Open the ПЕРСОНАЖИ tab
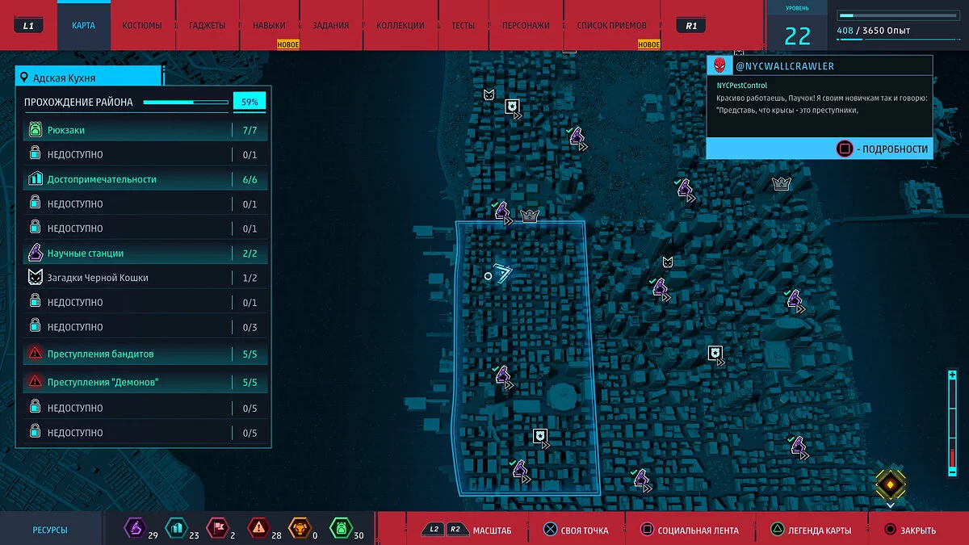Image resolution: width=969 pixels, height=545 pixels. pos(526,25)
